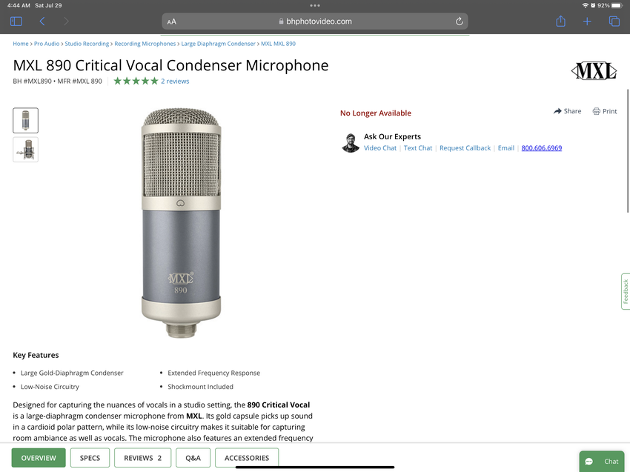This screenshot has height=472, width=630.
Task: Expand the Feedback tab on the right edge
Action: tap(623, 291)
